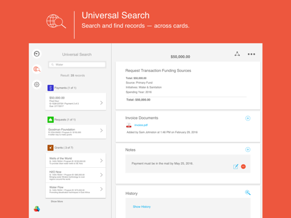This screenshot has height=218, width=291.
Task: Click the History magnifier search icon
Action: 248,193
